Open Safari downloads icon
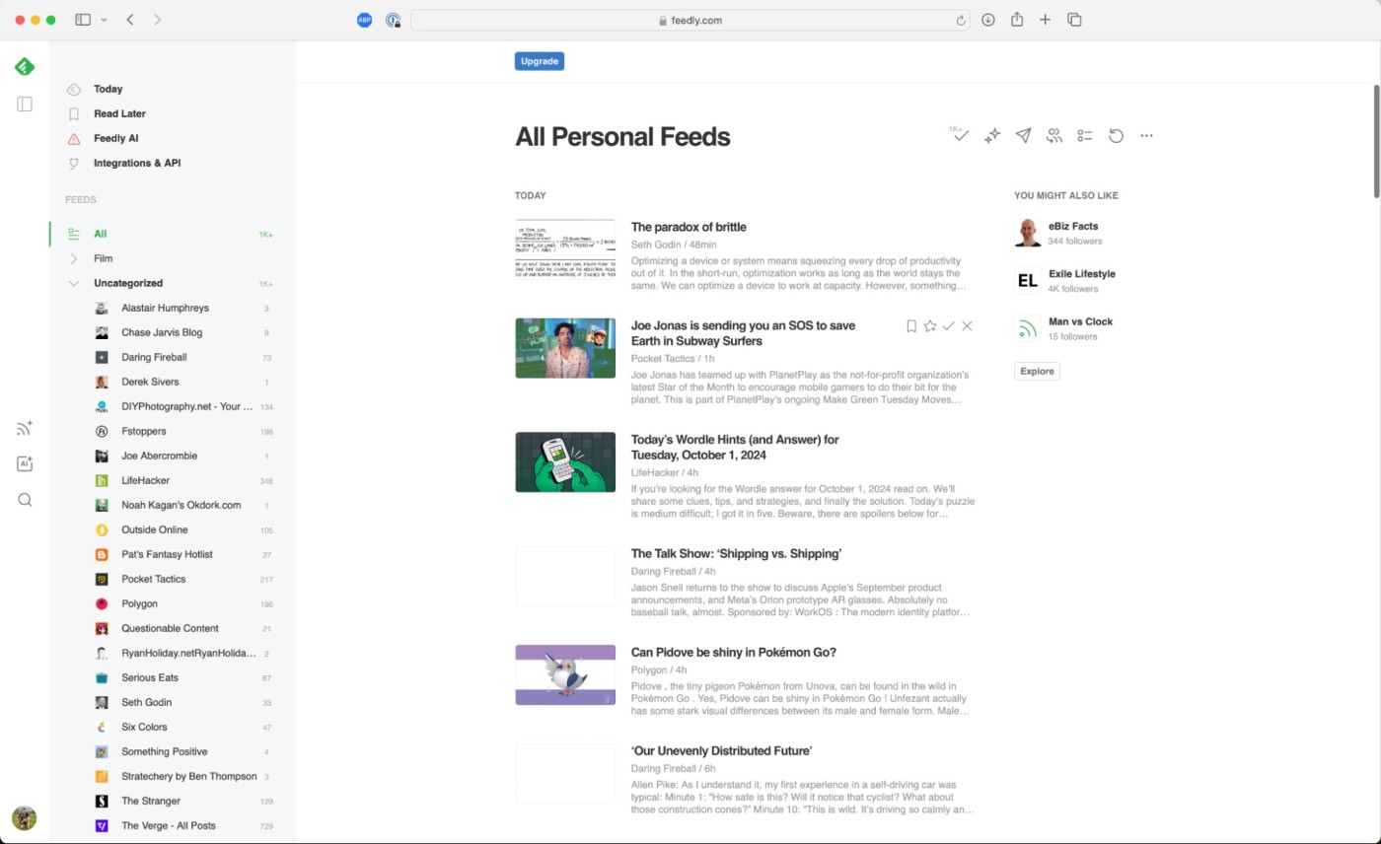The height and width of the screenshot is (844, 1381). click(x=988, y=20)
